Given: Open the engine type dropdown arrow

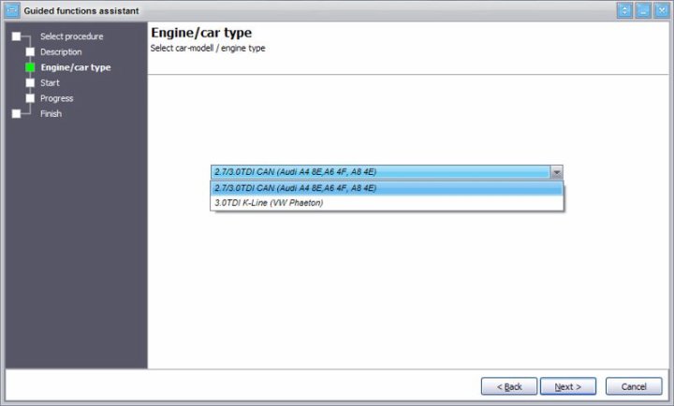Looking at the screenshot, I should 557,172.
